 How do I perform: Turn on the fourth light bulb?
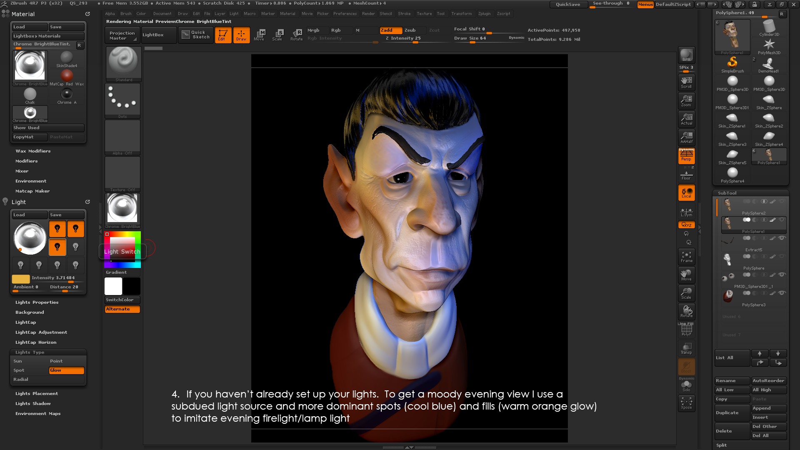[75, 247]
